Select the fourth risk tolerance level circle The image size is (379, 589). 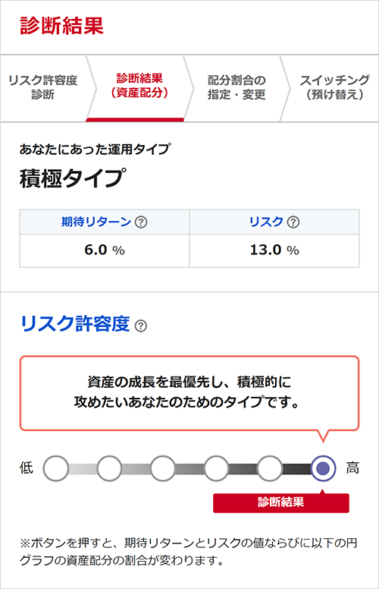(x=216, y=468)
